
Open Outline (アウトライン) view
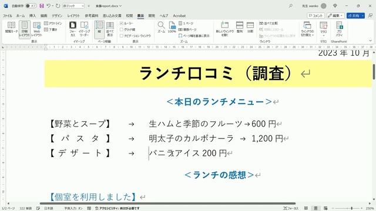[x=53, y=23]
